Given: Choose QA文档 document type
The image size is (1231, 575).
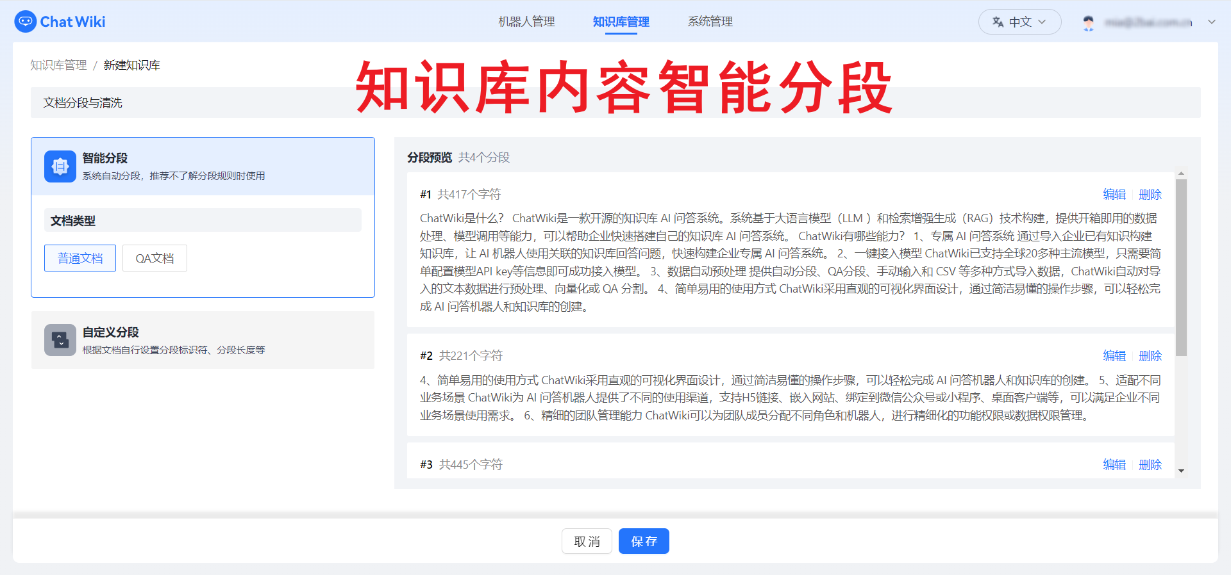Looking at the screenshot, I should [x=155, y=258].
